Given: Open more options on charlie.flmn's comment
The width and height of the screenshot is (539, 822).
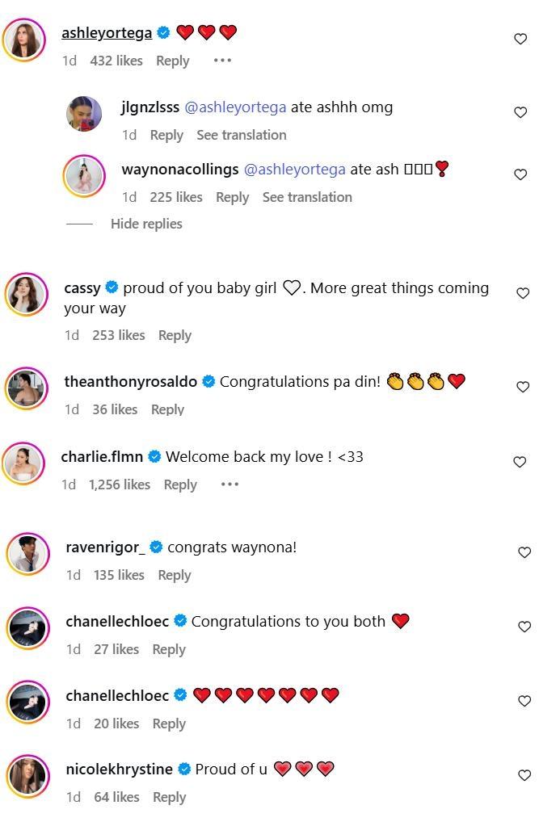Looking at the screenshot, I should pyautogui.click(x=229, y=484).
